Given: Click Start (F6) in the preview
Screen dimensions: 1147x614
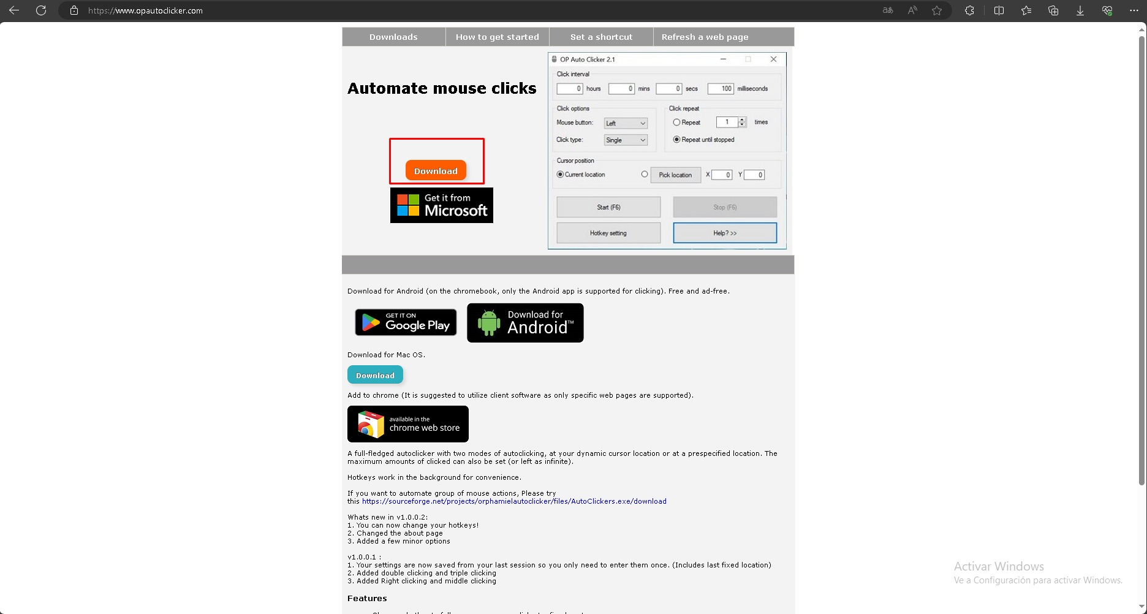Looking at the screenshot, I should pos(608,207).
